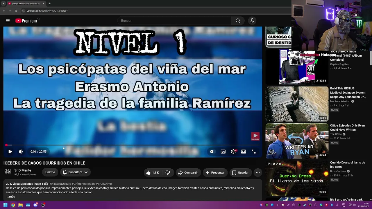The width and height of the screenshot is (372, 209).
Task: Start voice search with the microphone
Action: click(x=252, y=21)
